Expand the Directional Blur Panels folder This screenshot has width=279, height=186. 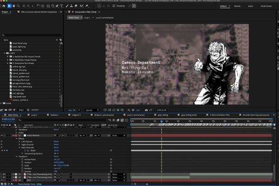tap(7, 63)
